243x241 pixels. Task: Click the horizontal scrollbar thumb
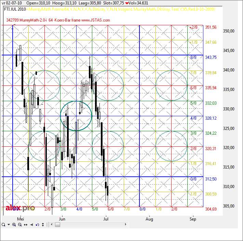tap(57, 225)
